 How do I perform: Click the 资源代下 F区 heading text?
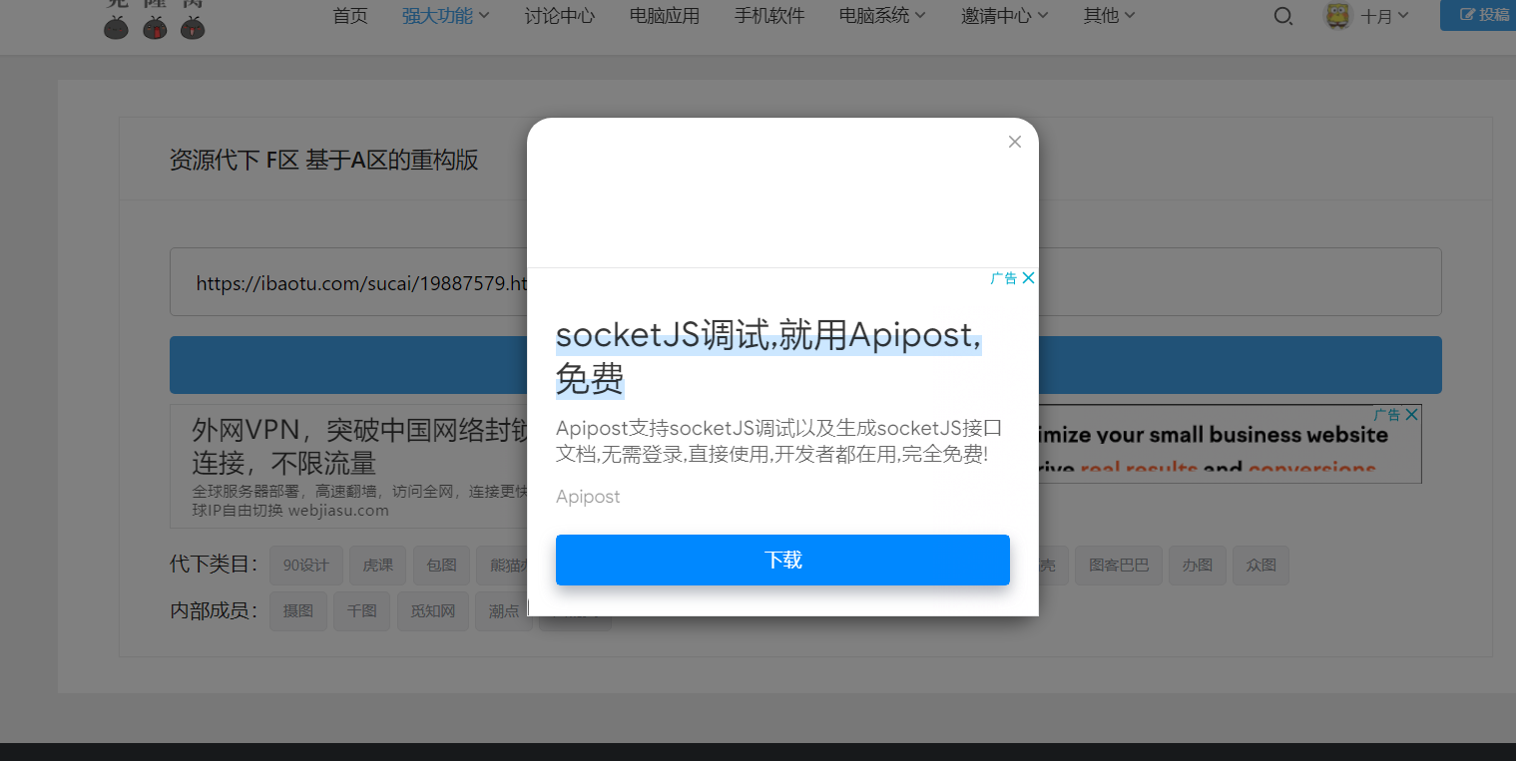click(x=324, y=160)
